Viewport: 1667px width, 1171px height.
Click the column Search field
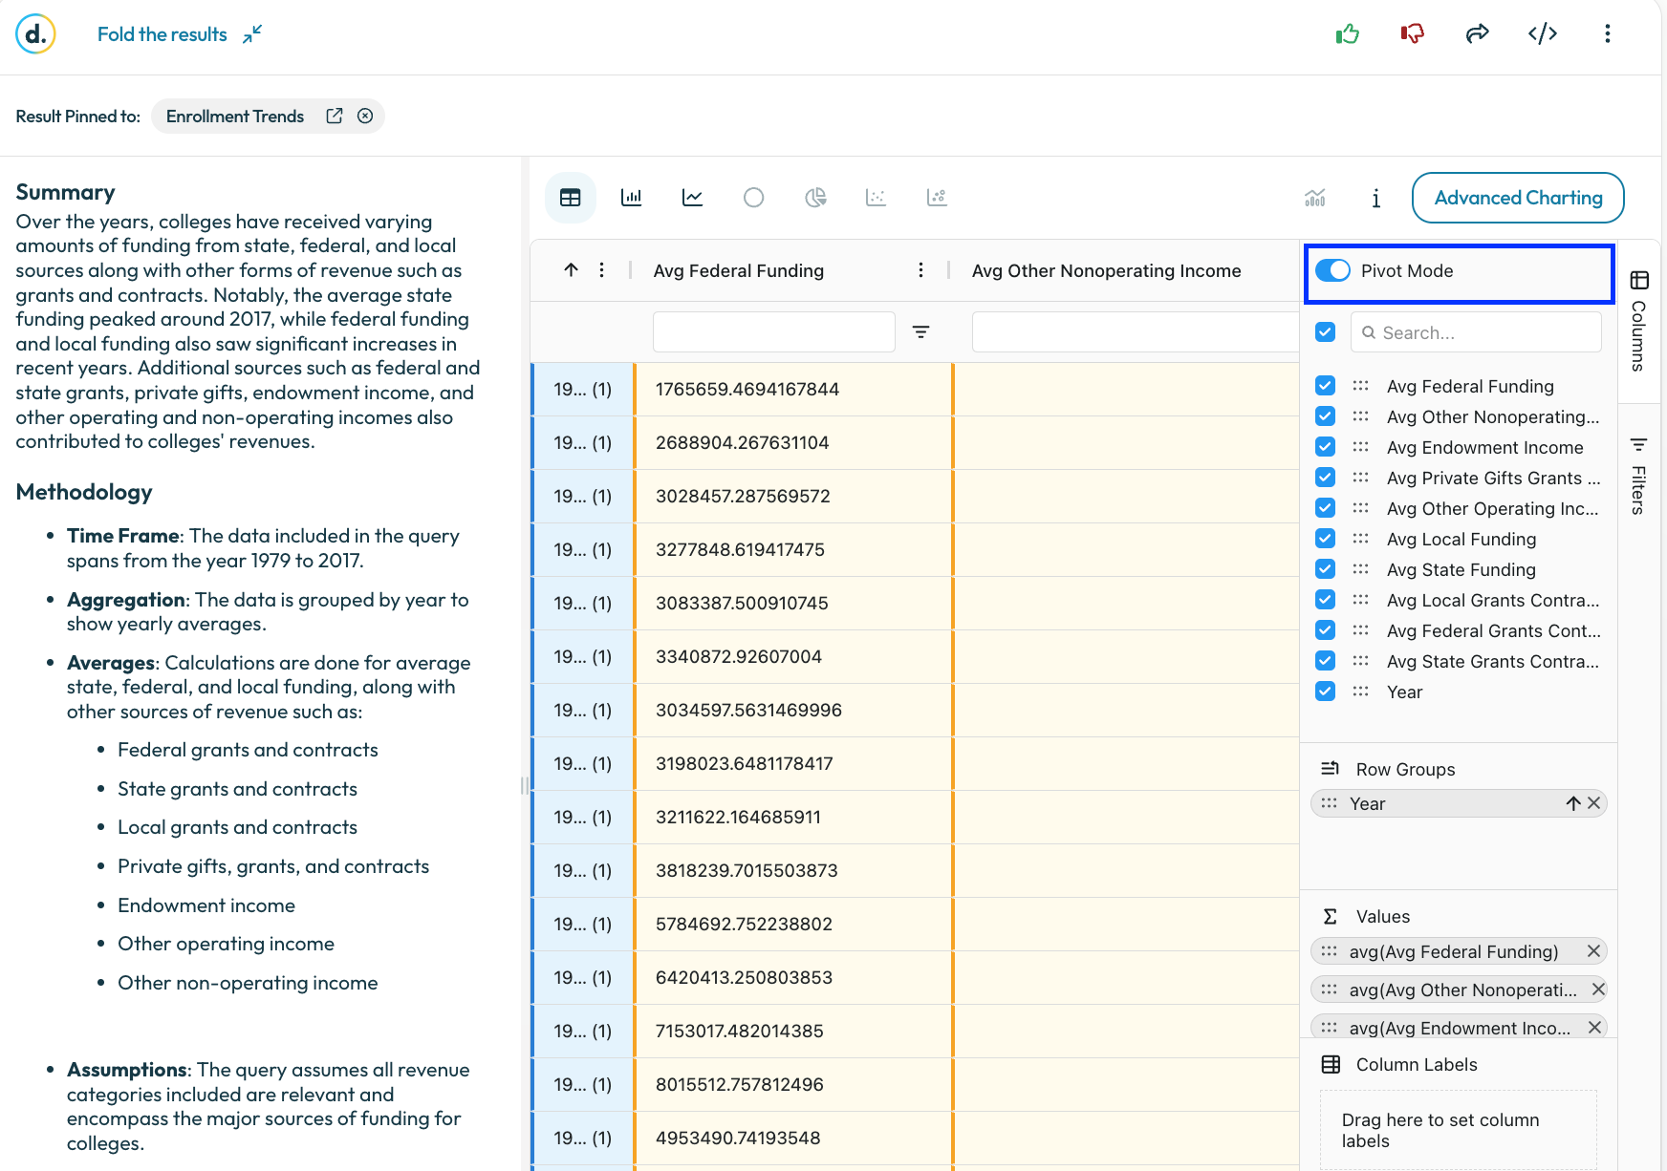pyautogui.click(x=1476, y=331)
